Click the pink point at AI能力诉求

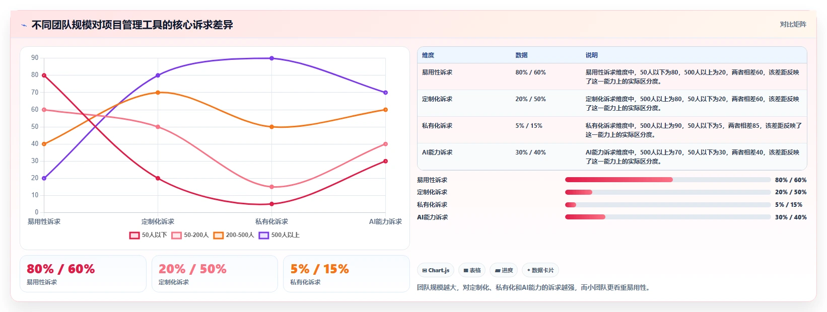(x=386, y=144)
